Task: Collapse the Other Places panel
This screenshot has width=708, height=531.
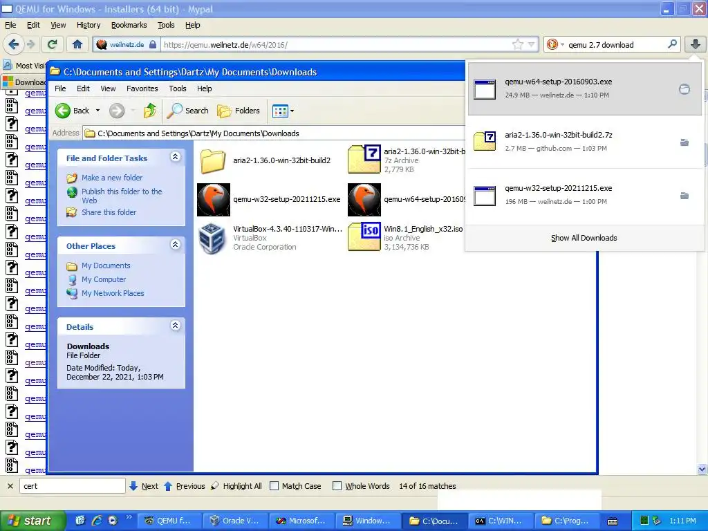Action: coord(175,244)
